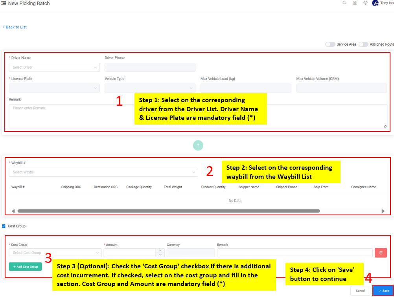Open the document icon in top bar

[x=355, y=3]
